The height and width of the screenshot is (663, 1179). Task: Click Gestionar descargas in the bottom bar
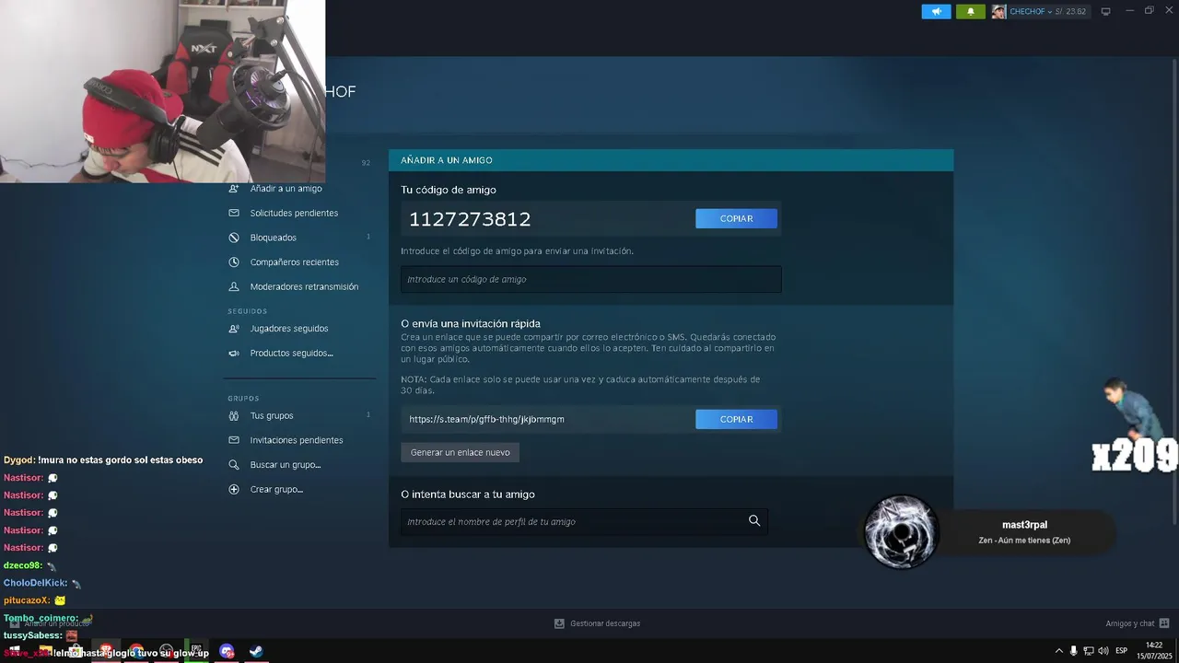(605, 623)
